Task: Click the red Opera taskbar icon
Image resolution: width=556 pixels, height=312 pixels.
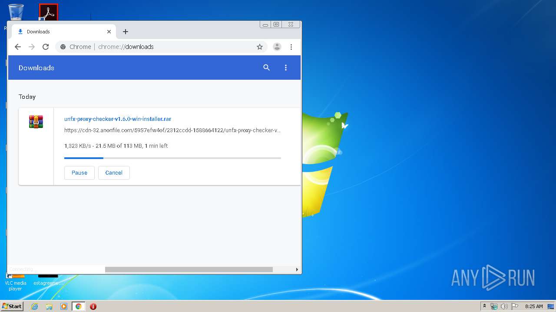Action: pyautogui.click(x=93, y=306)
